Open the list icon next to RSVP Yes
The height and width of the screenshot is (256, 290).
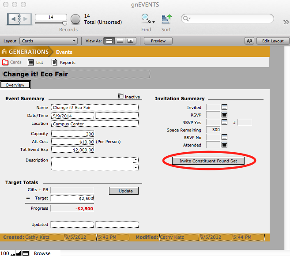(x=224, y=122)
